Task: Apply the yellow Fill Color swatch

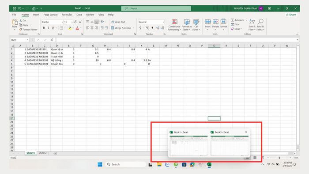Action: coord(70,28)
